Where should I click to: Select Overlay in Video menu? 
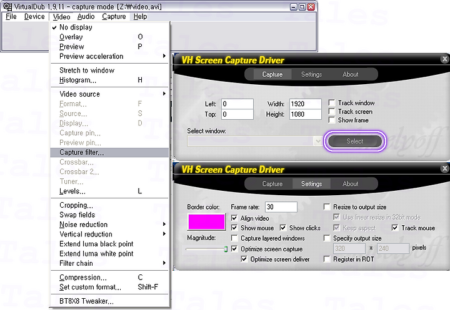click(x=109, y=37)
